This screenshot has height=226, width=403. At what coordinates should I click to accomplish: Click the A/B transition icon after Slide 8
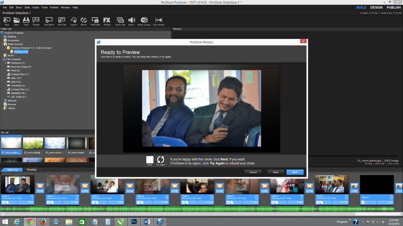(x=355, y=186)
